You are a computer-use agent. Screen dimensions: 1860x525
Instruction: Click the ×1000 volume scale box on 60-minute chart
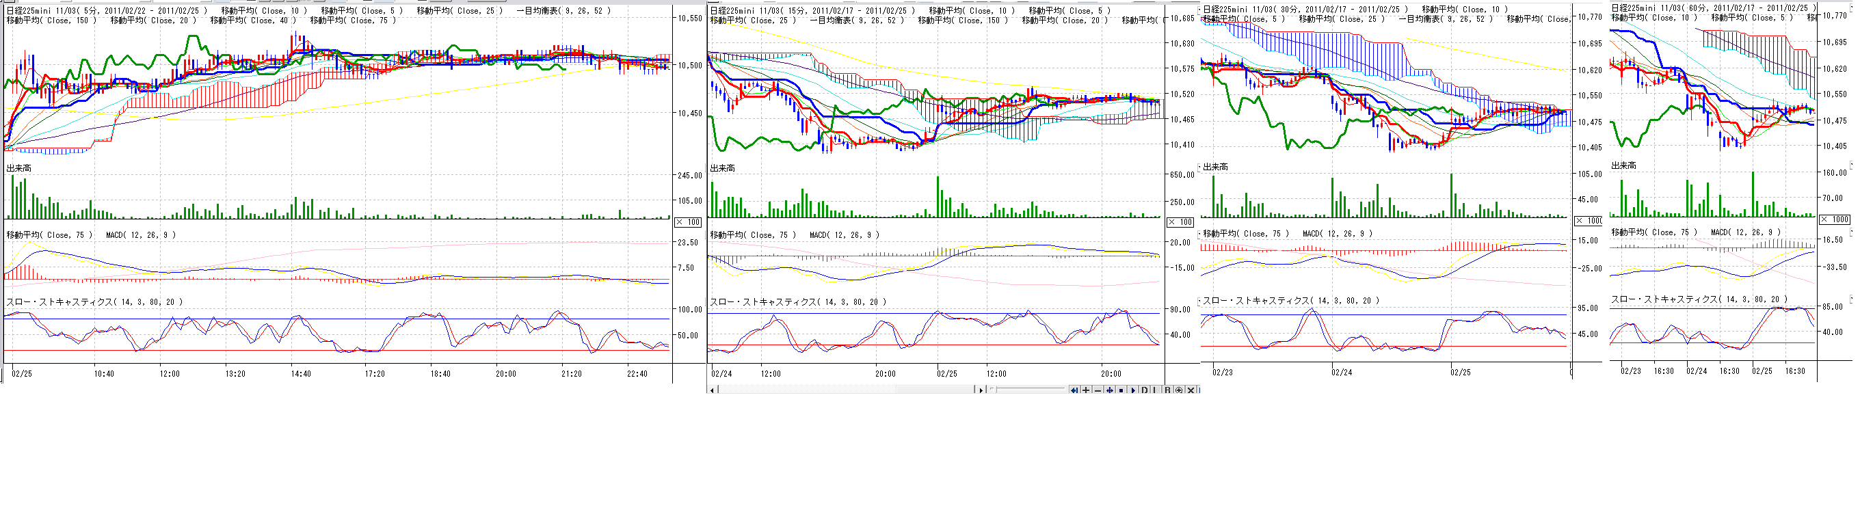(1835, 219)
